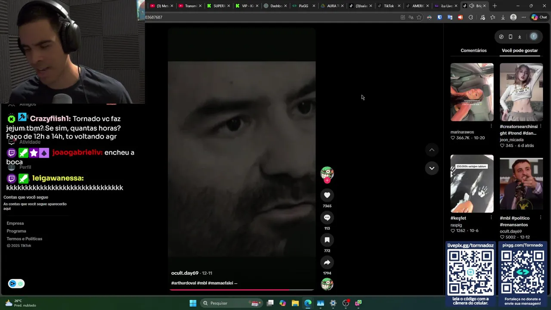Click the livepix.gg/tornnadoz QR code
Viewport: 551px width, 310px height.
(471, 273)
